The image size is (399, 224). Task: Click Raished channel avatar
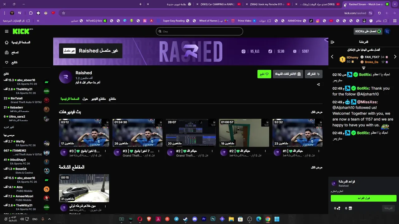pos(65,77)
